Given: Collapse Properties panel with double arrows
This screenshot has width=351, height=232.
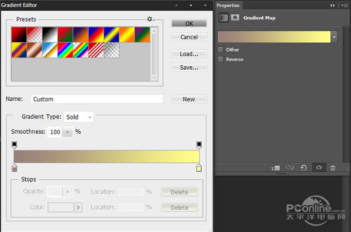Looking at the screenshot, I should [x=333, y=5].
